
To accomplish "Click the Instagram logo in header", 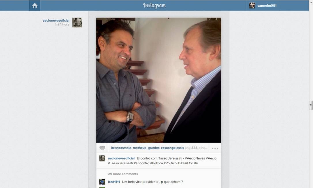I will point(154,5).
